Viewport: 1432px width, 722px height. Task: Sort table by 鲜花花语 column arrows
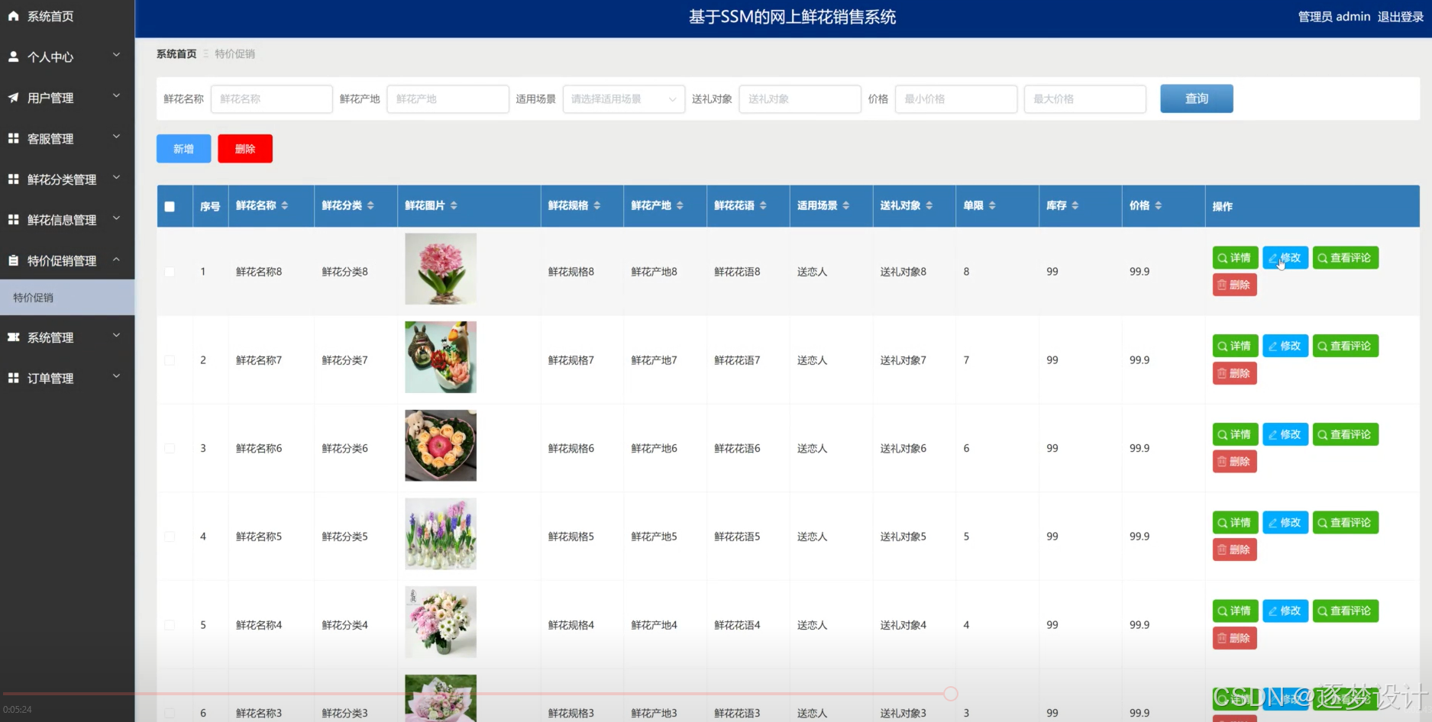pyautogui.click(x=763, y=205)
